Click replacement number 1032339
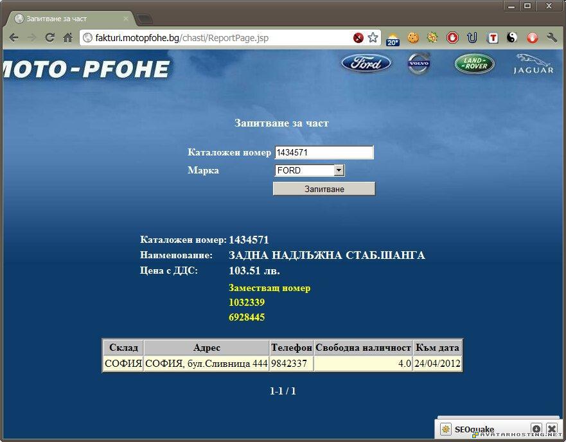 coord(247,303)
